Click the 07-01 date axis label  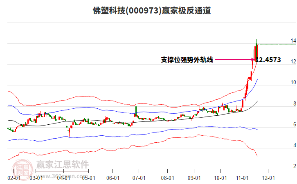click(139, 178)
